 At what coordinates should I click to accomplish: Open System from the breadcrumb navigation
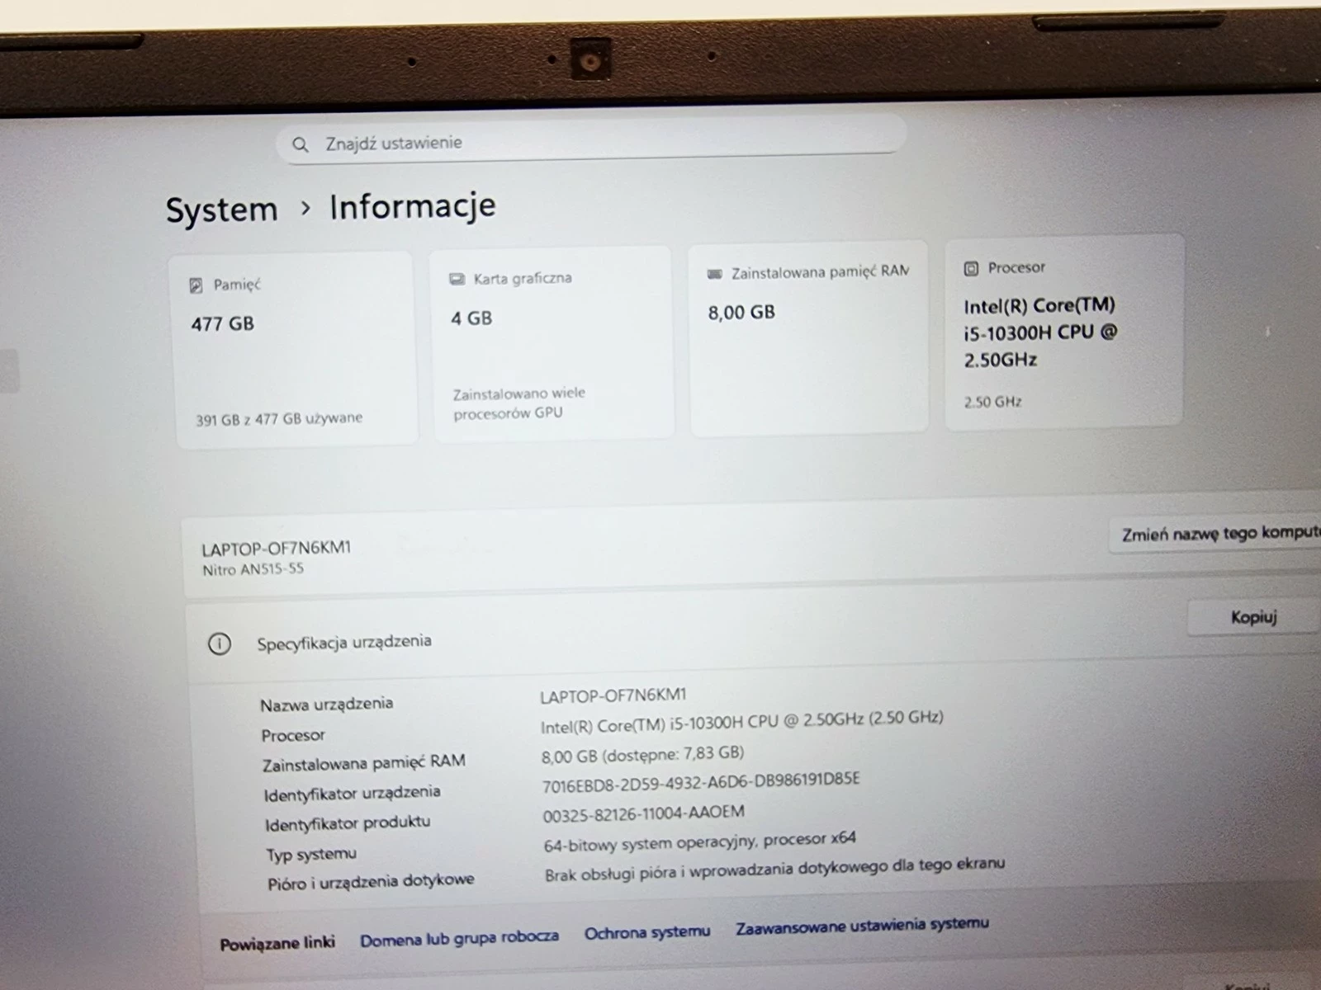point(221,209)
